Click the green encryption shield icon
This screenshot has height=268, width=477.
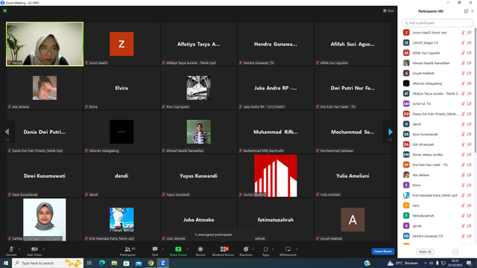point(5,10)
